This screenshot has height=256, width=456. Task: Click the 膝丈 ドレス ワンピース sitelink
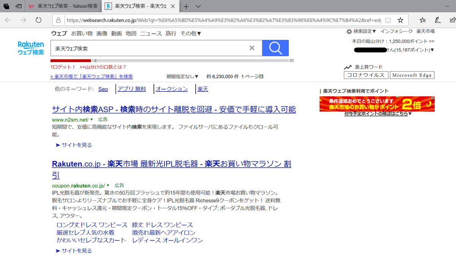[162, 225]
